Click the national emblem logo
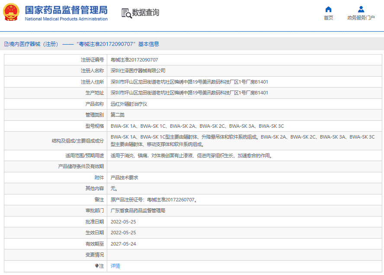This screenshot has height=275, width=384. (x=11, y=12)
